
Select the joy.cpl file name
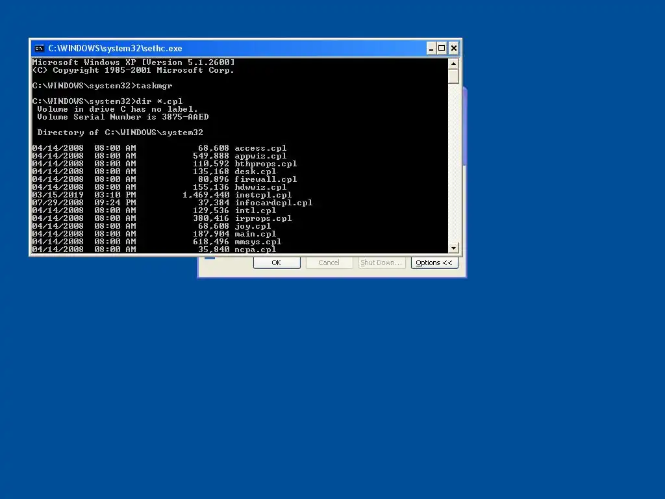pyautogui.click(x=253, y=226)
